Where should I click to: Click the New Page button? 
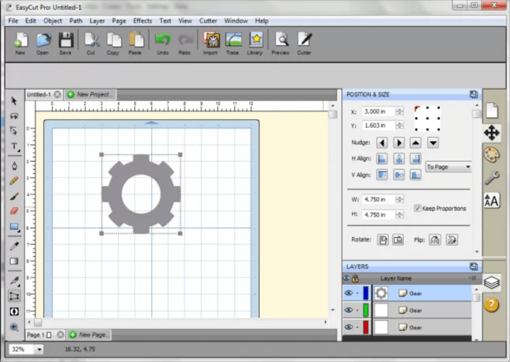(89, 335)
